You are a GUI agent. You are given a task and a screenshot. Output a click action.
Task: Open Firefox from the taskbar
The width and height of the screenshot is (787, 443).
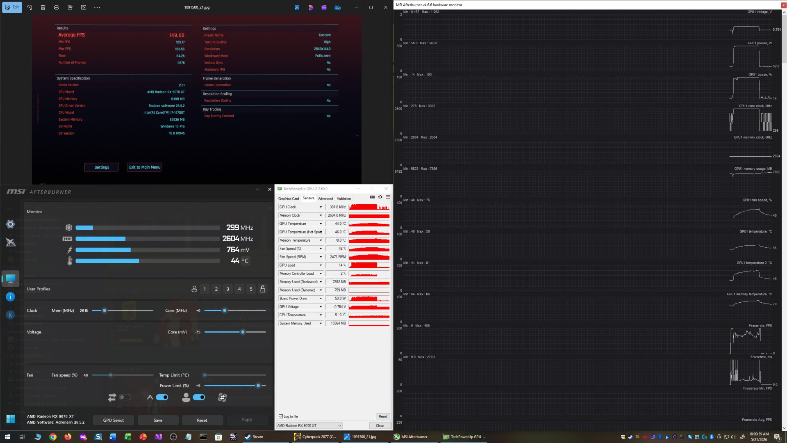pyautogui.click(x=68, y=437)
